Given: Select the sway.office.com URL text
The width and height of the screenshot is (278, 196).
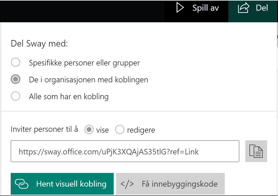Looking at the screenshot, I should pos(108,152).
